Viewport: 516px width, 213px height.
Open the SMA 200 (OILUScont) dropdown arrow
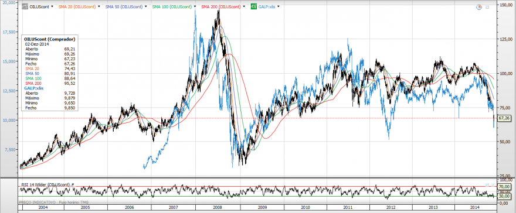pyautogui.click(x=244, y=6)
